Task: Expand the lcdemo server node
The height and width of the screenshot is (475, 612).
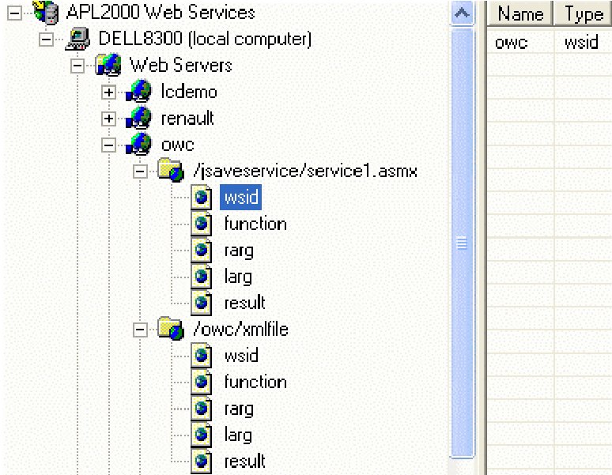Action: click(108, 92)
